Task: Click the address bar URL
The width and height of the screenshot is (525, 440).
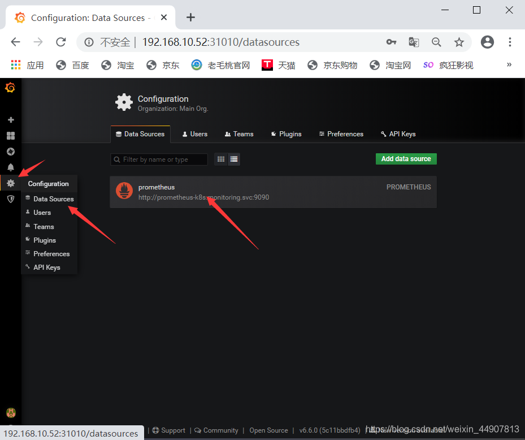Action: tap(221, 42)
